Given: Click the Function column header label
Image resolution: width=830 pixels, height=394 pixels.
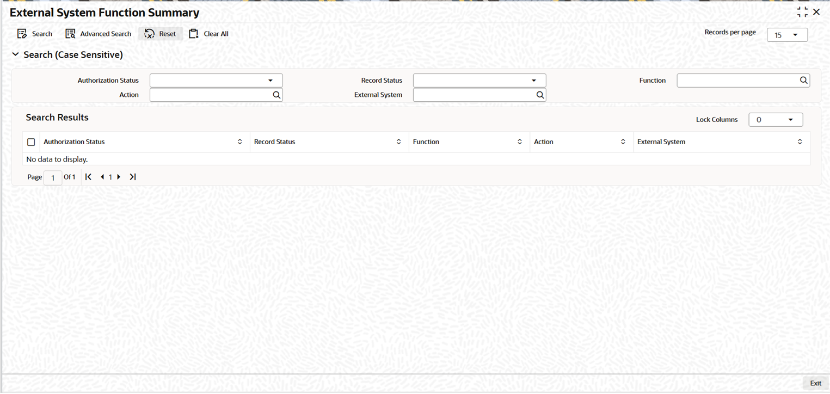Looking at the screenshot, I should tap(426, 142).
